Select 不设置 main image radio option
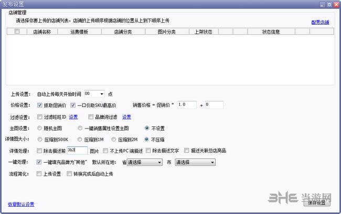The width and height of the screenshot is (341, 214). pos(147,128)
